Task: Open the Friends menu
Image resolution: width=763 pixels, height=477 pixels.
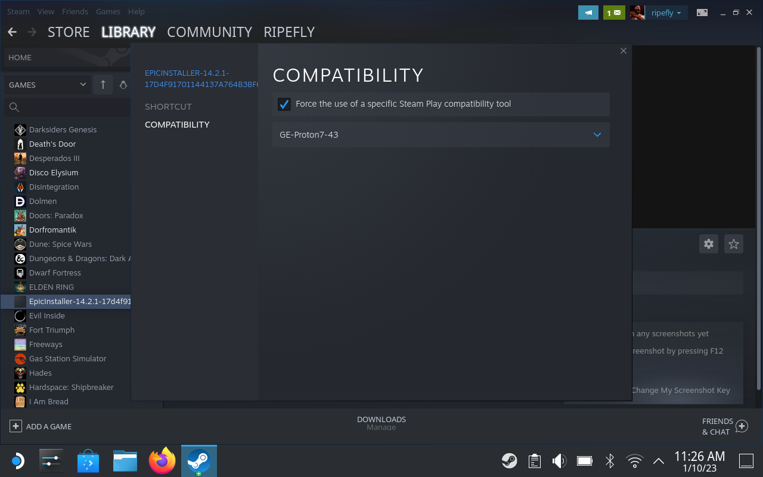Action: tap(75, 11)
